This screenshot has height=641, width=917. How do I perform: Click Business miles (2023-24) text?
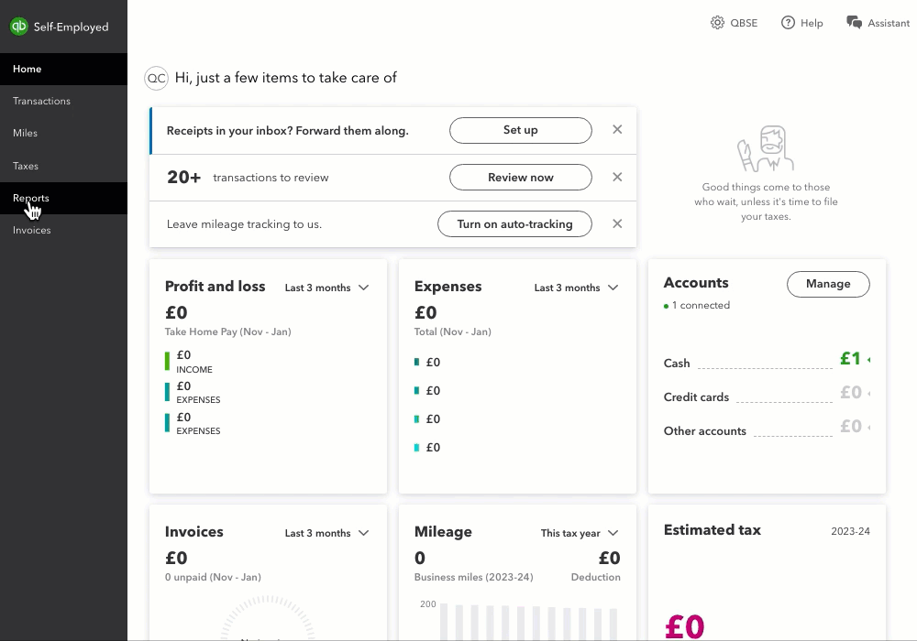point(474,577)
